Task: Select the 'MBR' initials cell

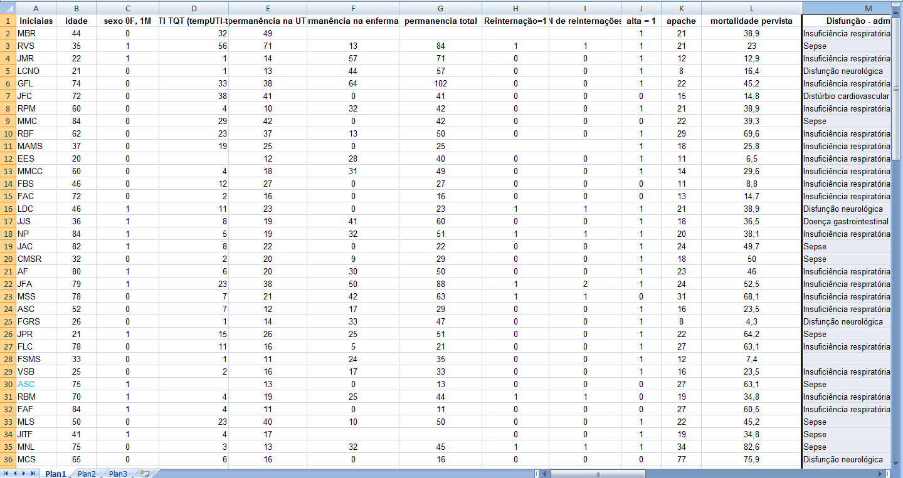Action: tap(36, 33)
